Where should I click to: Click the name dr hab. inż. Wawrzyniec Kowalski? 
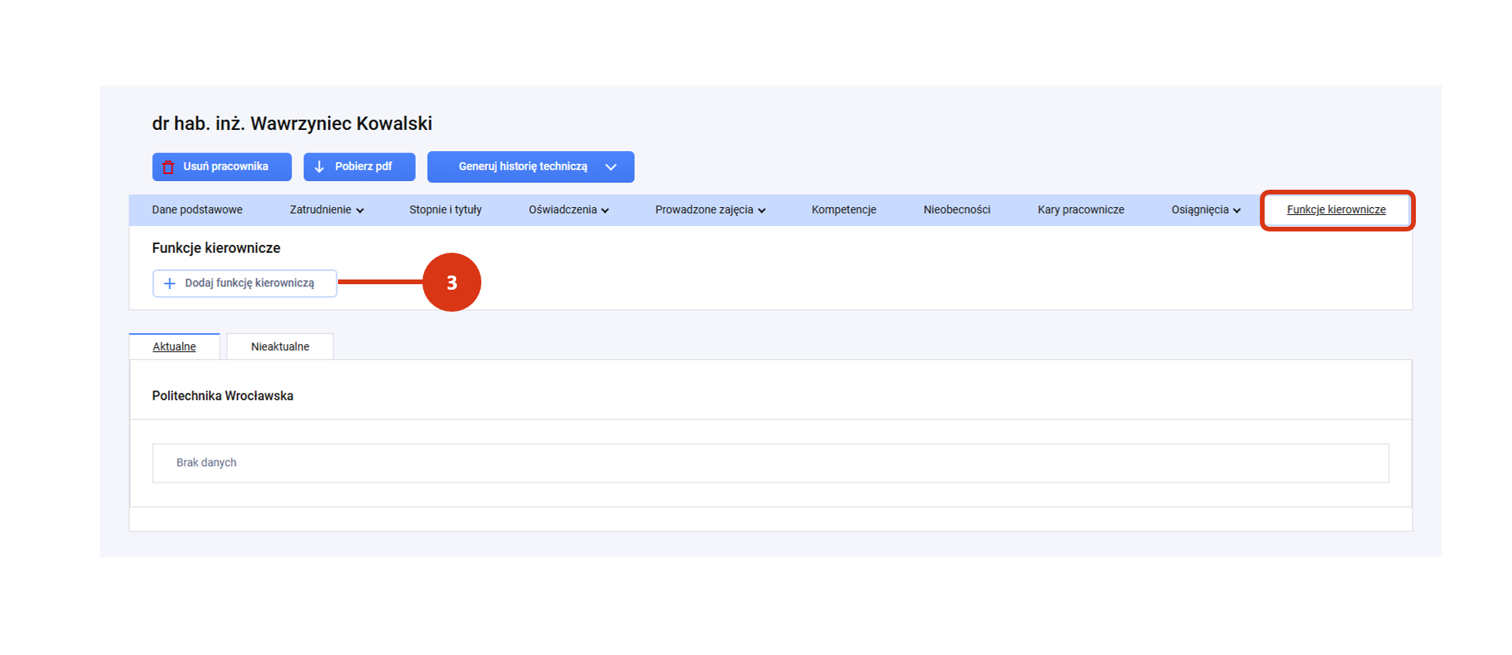pos(292,124)
